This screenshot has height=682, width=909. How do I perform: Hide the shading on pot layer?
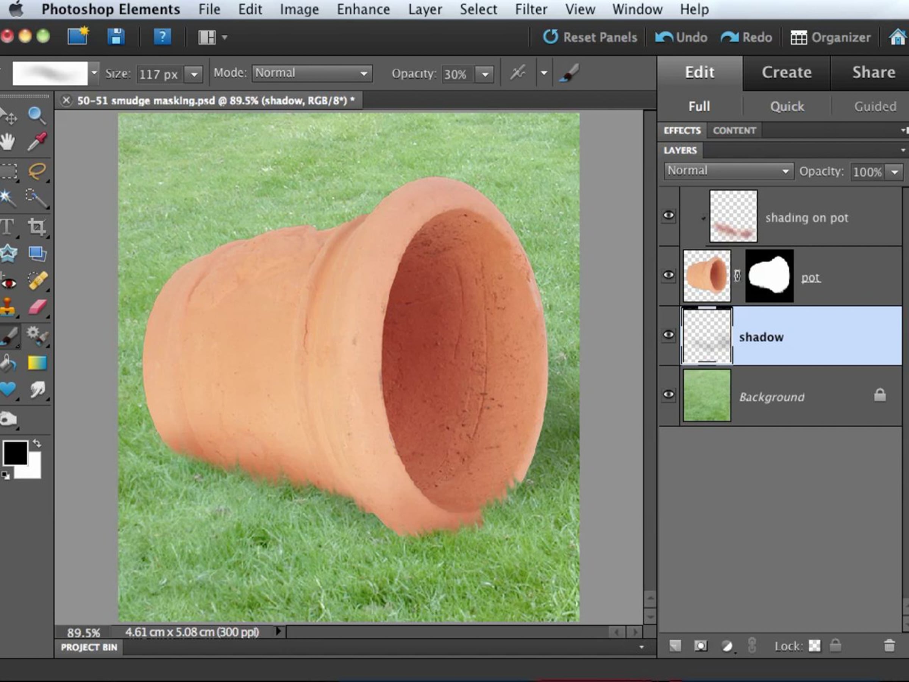point(668,215)
